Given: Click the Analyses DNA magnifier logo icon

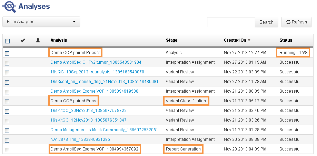Looking at the screenshot, I should [9, 7].
